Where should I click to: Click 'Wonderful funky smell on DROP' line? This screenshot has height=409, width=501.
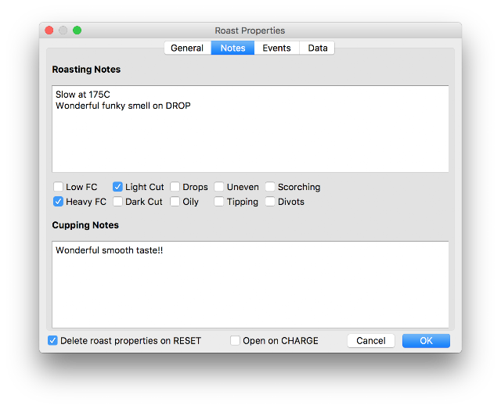click(x=123, y=106)
